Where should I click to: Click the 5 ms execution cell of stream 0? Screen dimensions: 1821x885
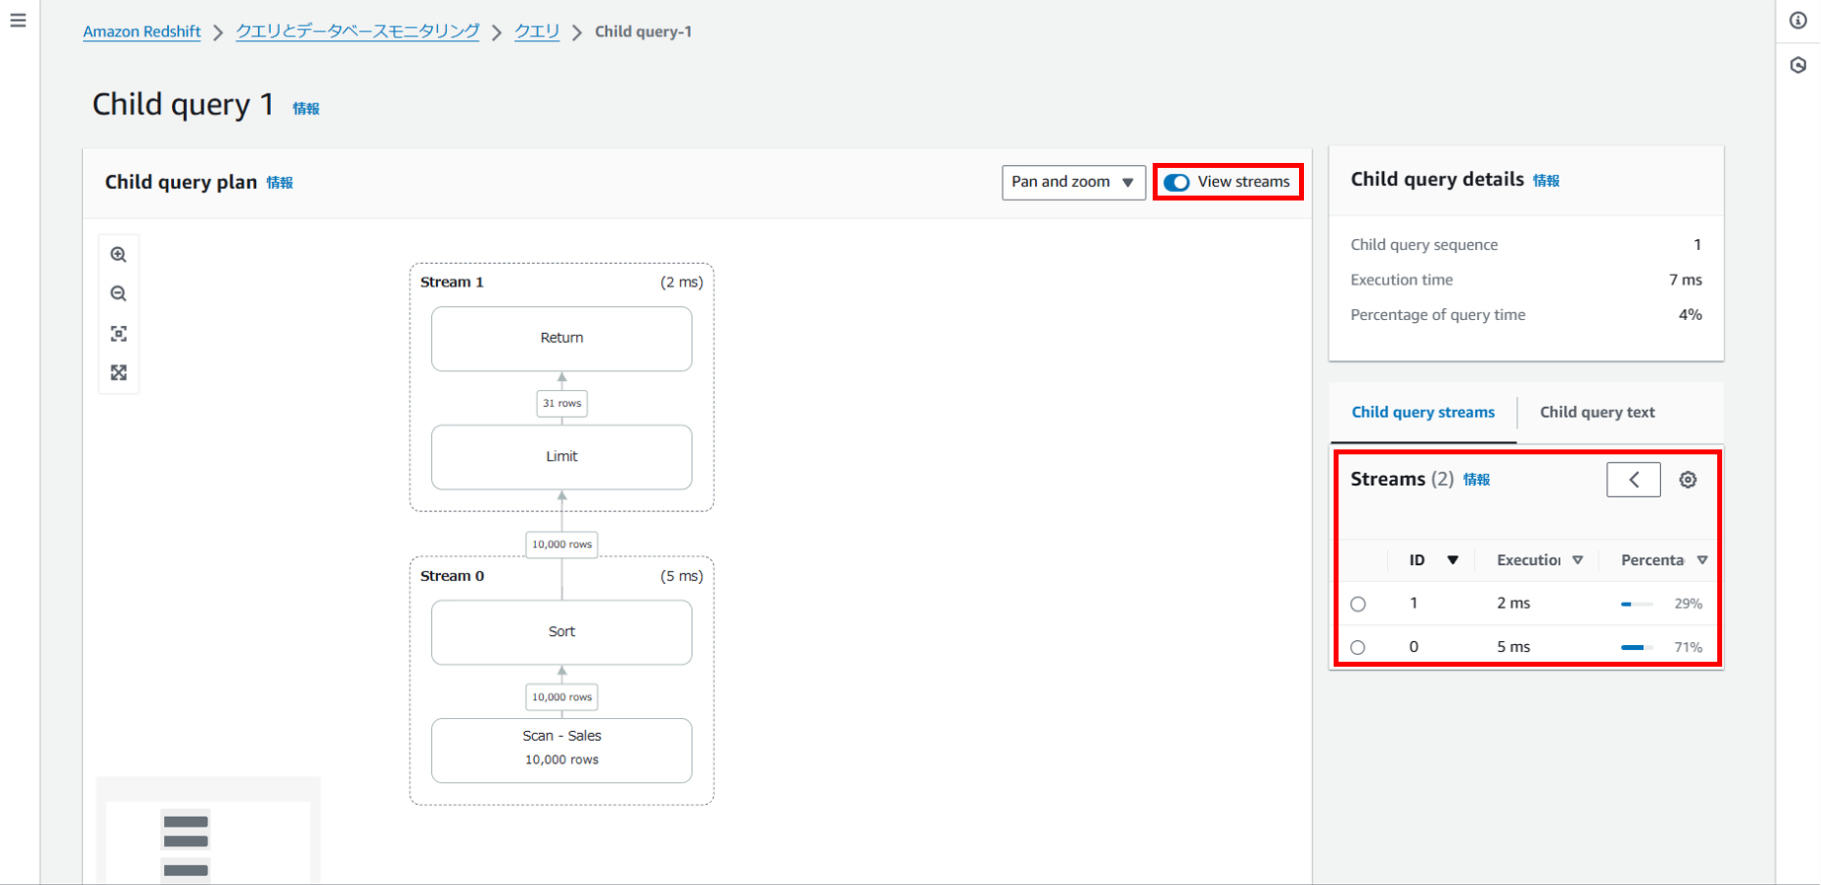point(1514,647)
